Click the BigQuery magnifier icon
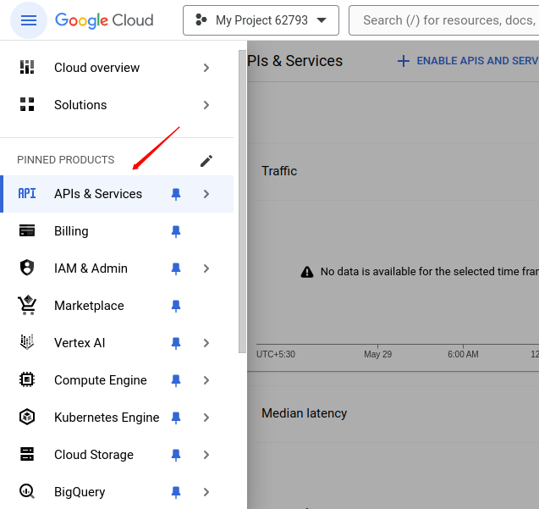539x509 pixels. (27, 491)
